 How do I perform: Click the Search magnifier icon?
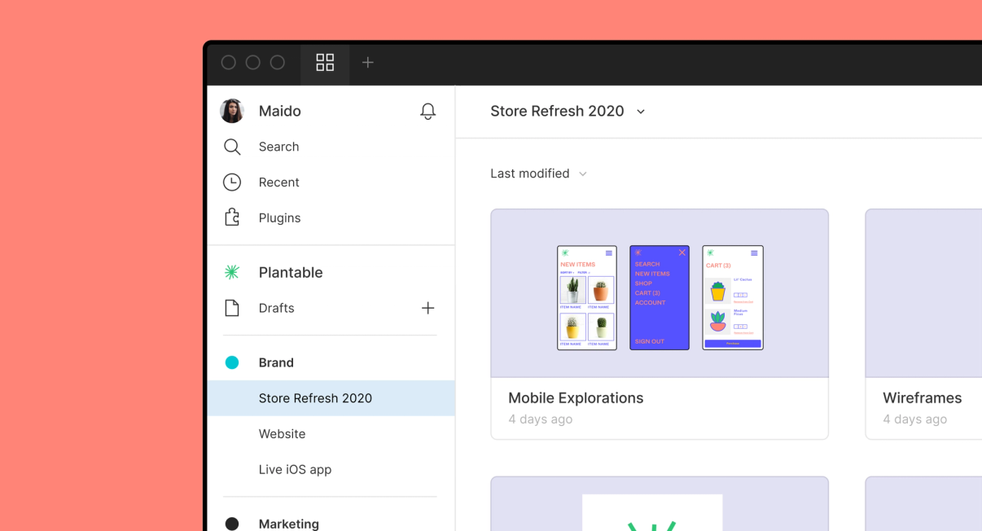(x=232, y=147)
